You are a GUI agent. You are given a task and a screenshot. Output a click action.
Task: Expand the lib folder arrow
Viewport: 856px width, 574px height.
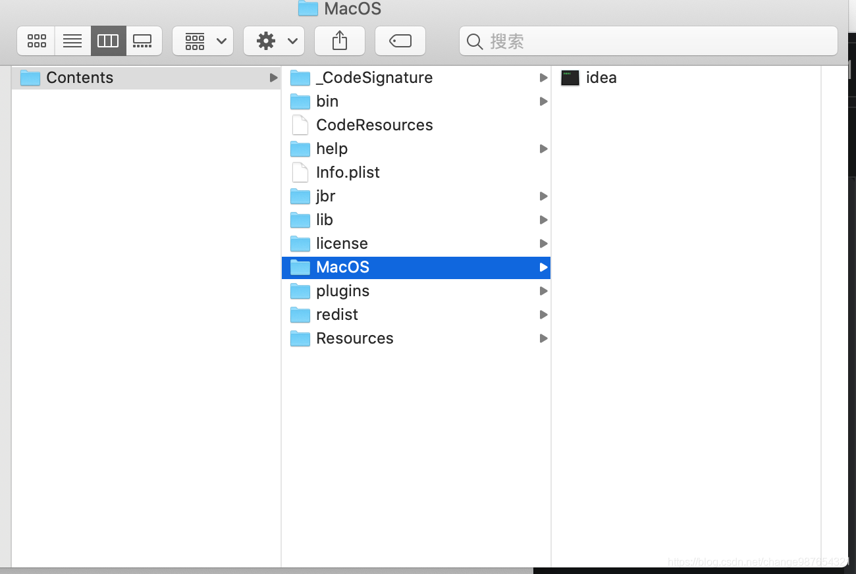click(543, 220)
